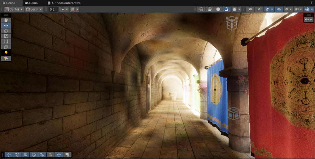Toggle scene visibility eye button
315x159 pixels.
pos(279,9)
